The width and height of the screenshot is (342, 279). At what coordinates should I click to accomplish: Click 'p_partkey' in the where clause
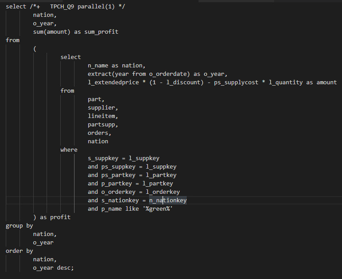point(117,184)
